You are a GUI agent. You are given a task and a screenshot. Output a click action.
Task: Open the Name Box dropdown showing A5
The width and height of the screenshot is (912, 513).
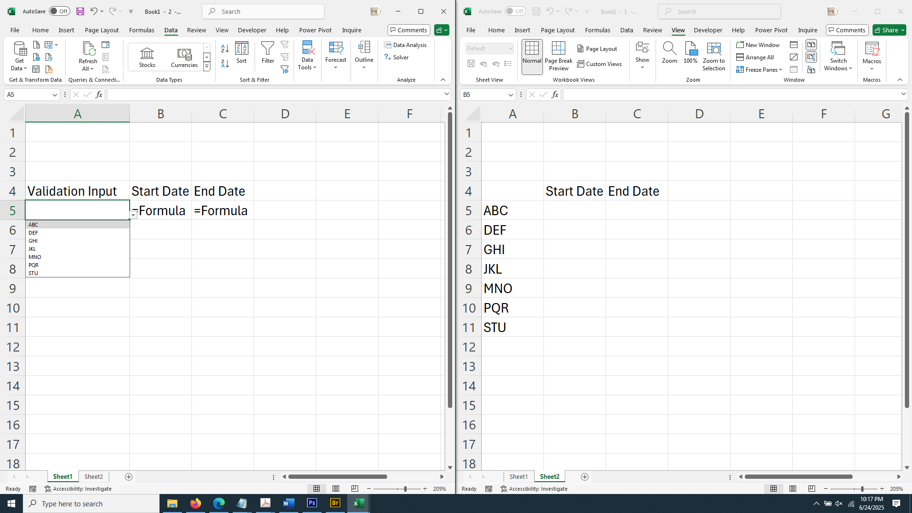(x=55, y=95)
